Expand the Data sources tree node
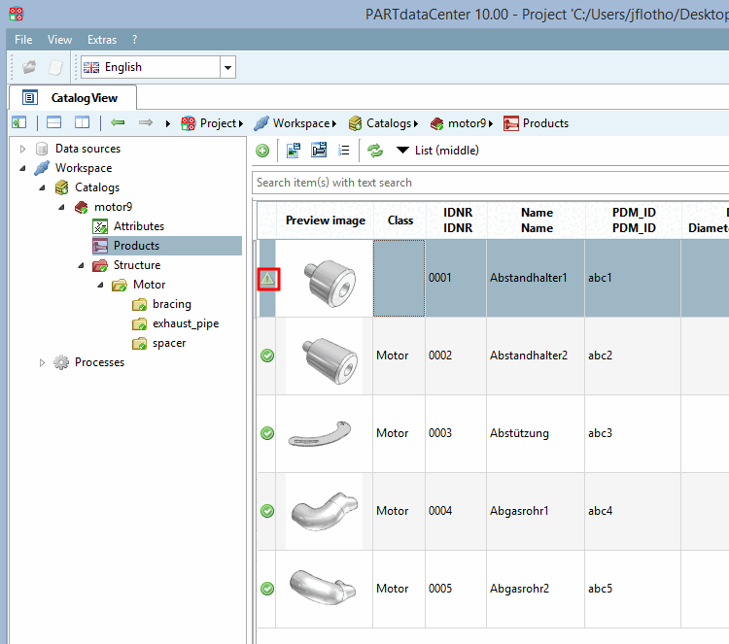This screenshot has width=729, height=644. point(22,149)
